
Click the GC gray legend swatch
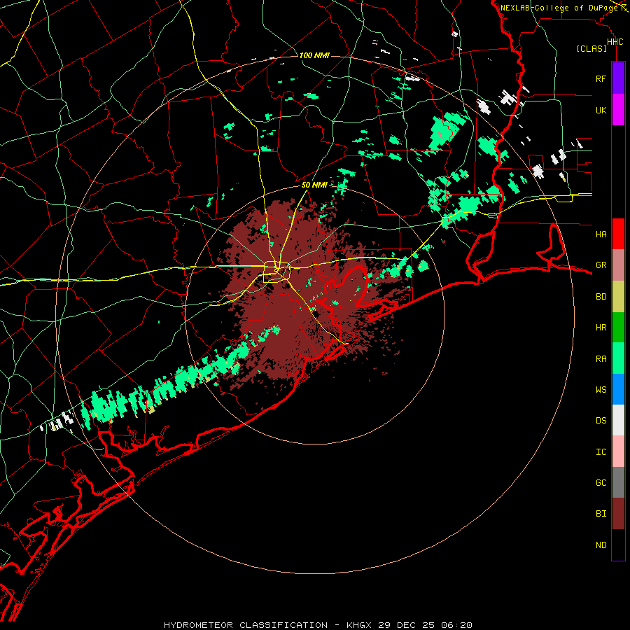pos(618,482)
